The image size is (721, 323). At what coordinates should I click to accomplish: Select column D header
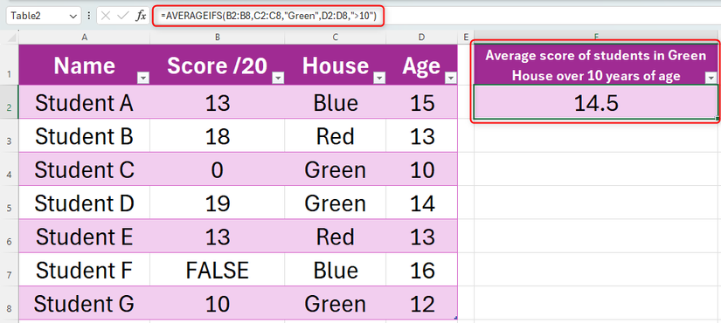coord(421,38)
